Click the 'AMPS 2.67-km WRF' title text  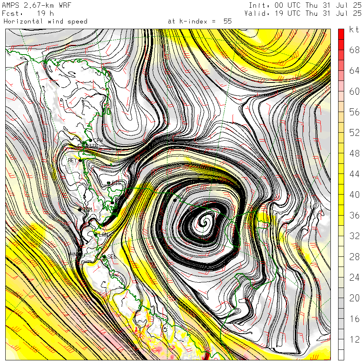click(x=36, y=5)
